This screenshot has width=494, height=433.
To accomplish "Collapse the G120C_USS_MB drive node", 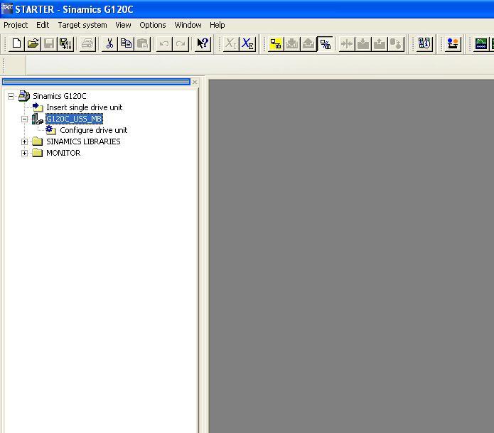I will (x=24, y=119).
